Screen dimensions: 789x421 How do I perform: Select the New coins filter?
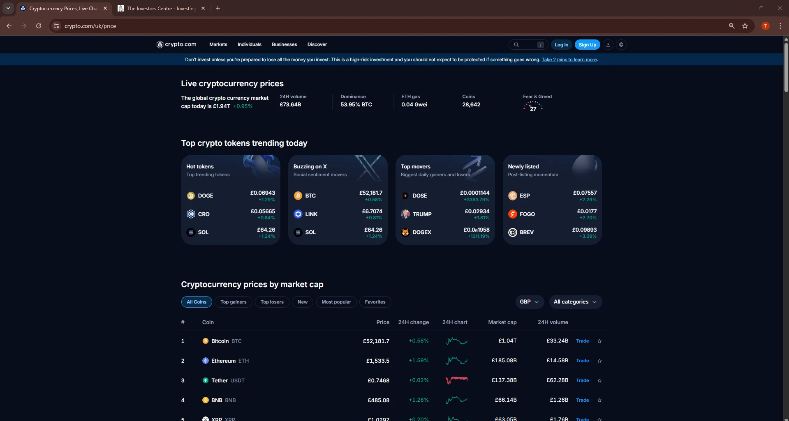(303, 302)
